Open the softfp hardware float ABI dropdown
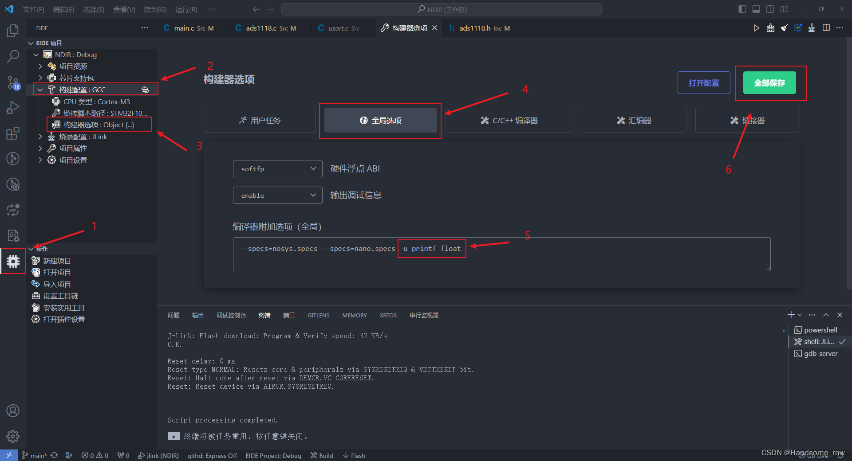This screenshot has height=461, width=852. pos(277,168)
